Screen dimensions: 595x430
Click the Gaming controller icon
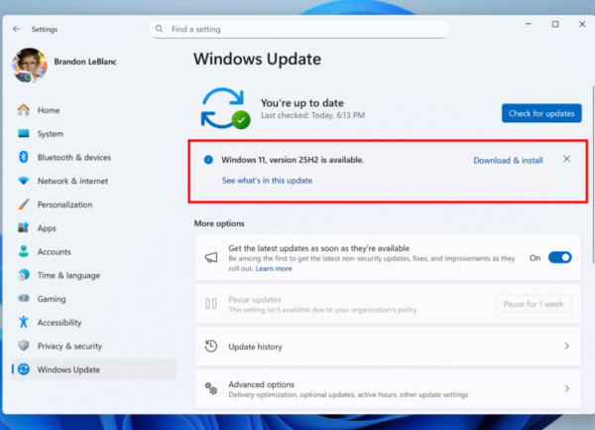tap(24, 299)
